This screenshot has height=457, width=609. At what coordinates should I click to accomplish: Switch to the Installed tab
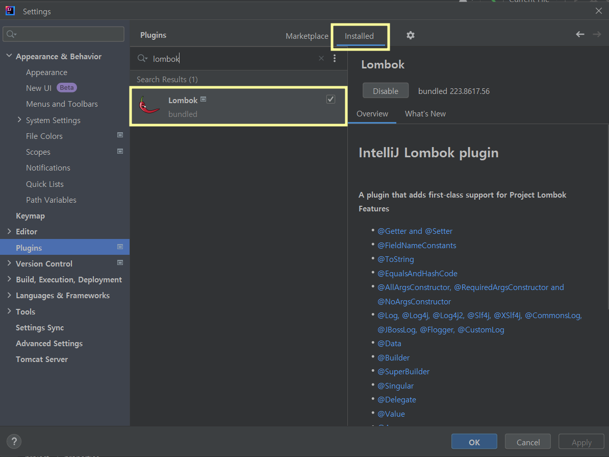359,36
